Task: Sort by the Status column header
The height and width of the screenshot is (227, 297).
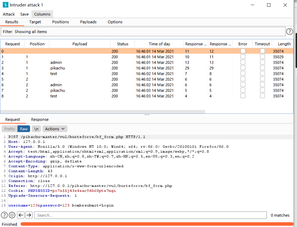Action: point(122,44)
